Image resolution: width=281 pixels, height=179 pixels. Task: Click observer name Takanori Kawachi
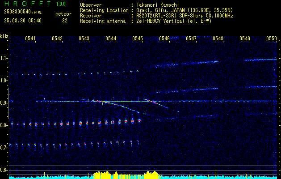(x=157, y=5)
